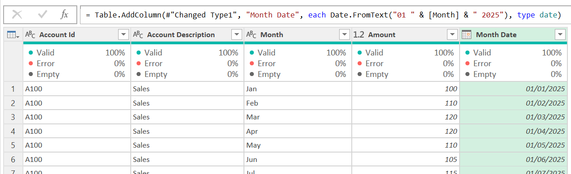The height and width of the screenshot is (174, 571).
Task: Click the 01/01/2025 Month Date cell
Action: [x=513, y=89]
